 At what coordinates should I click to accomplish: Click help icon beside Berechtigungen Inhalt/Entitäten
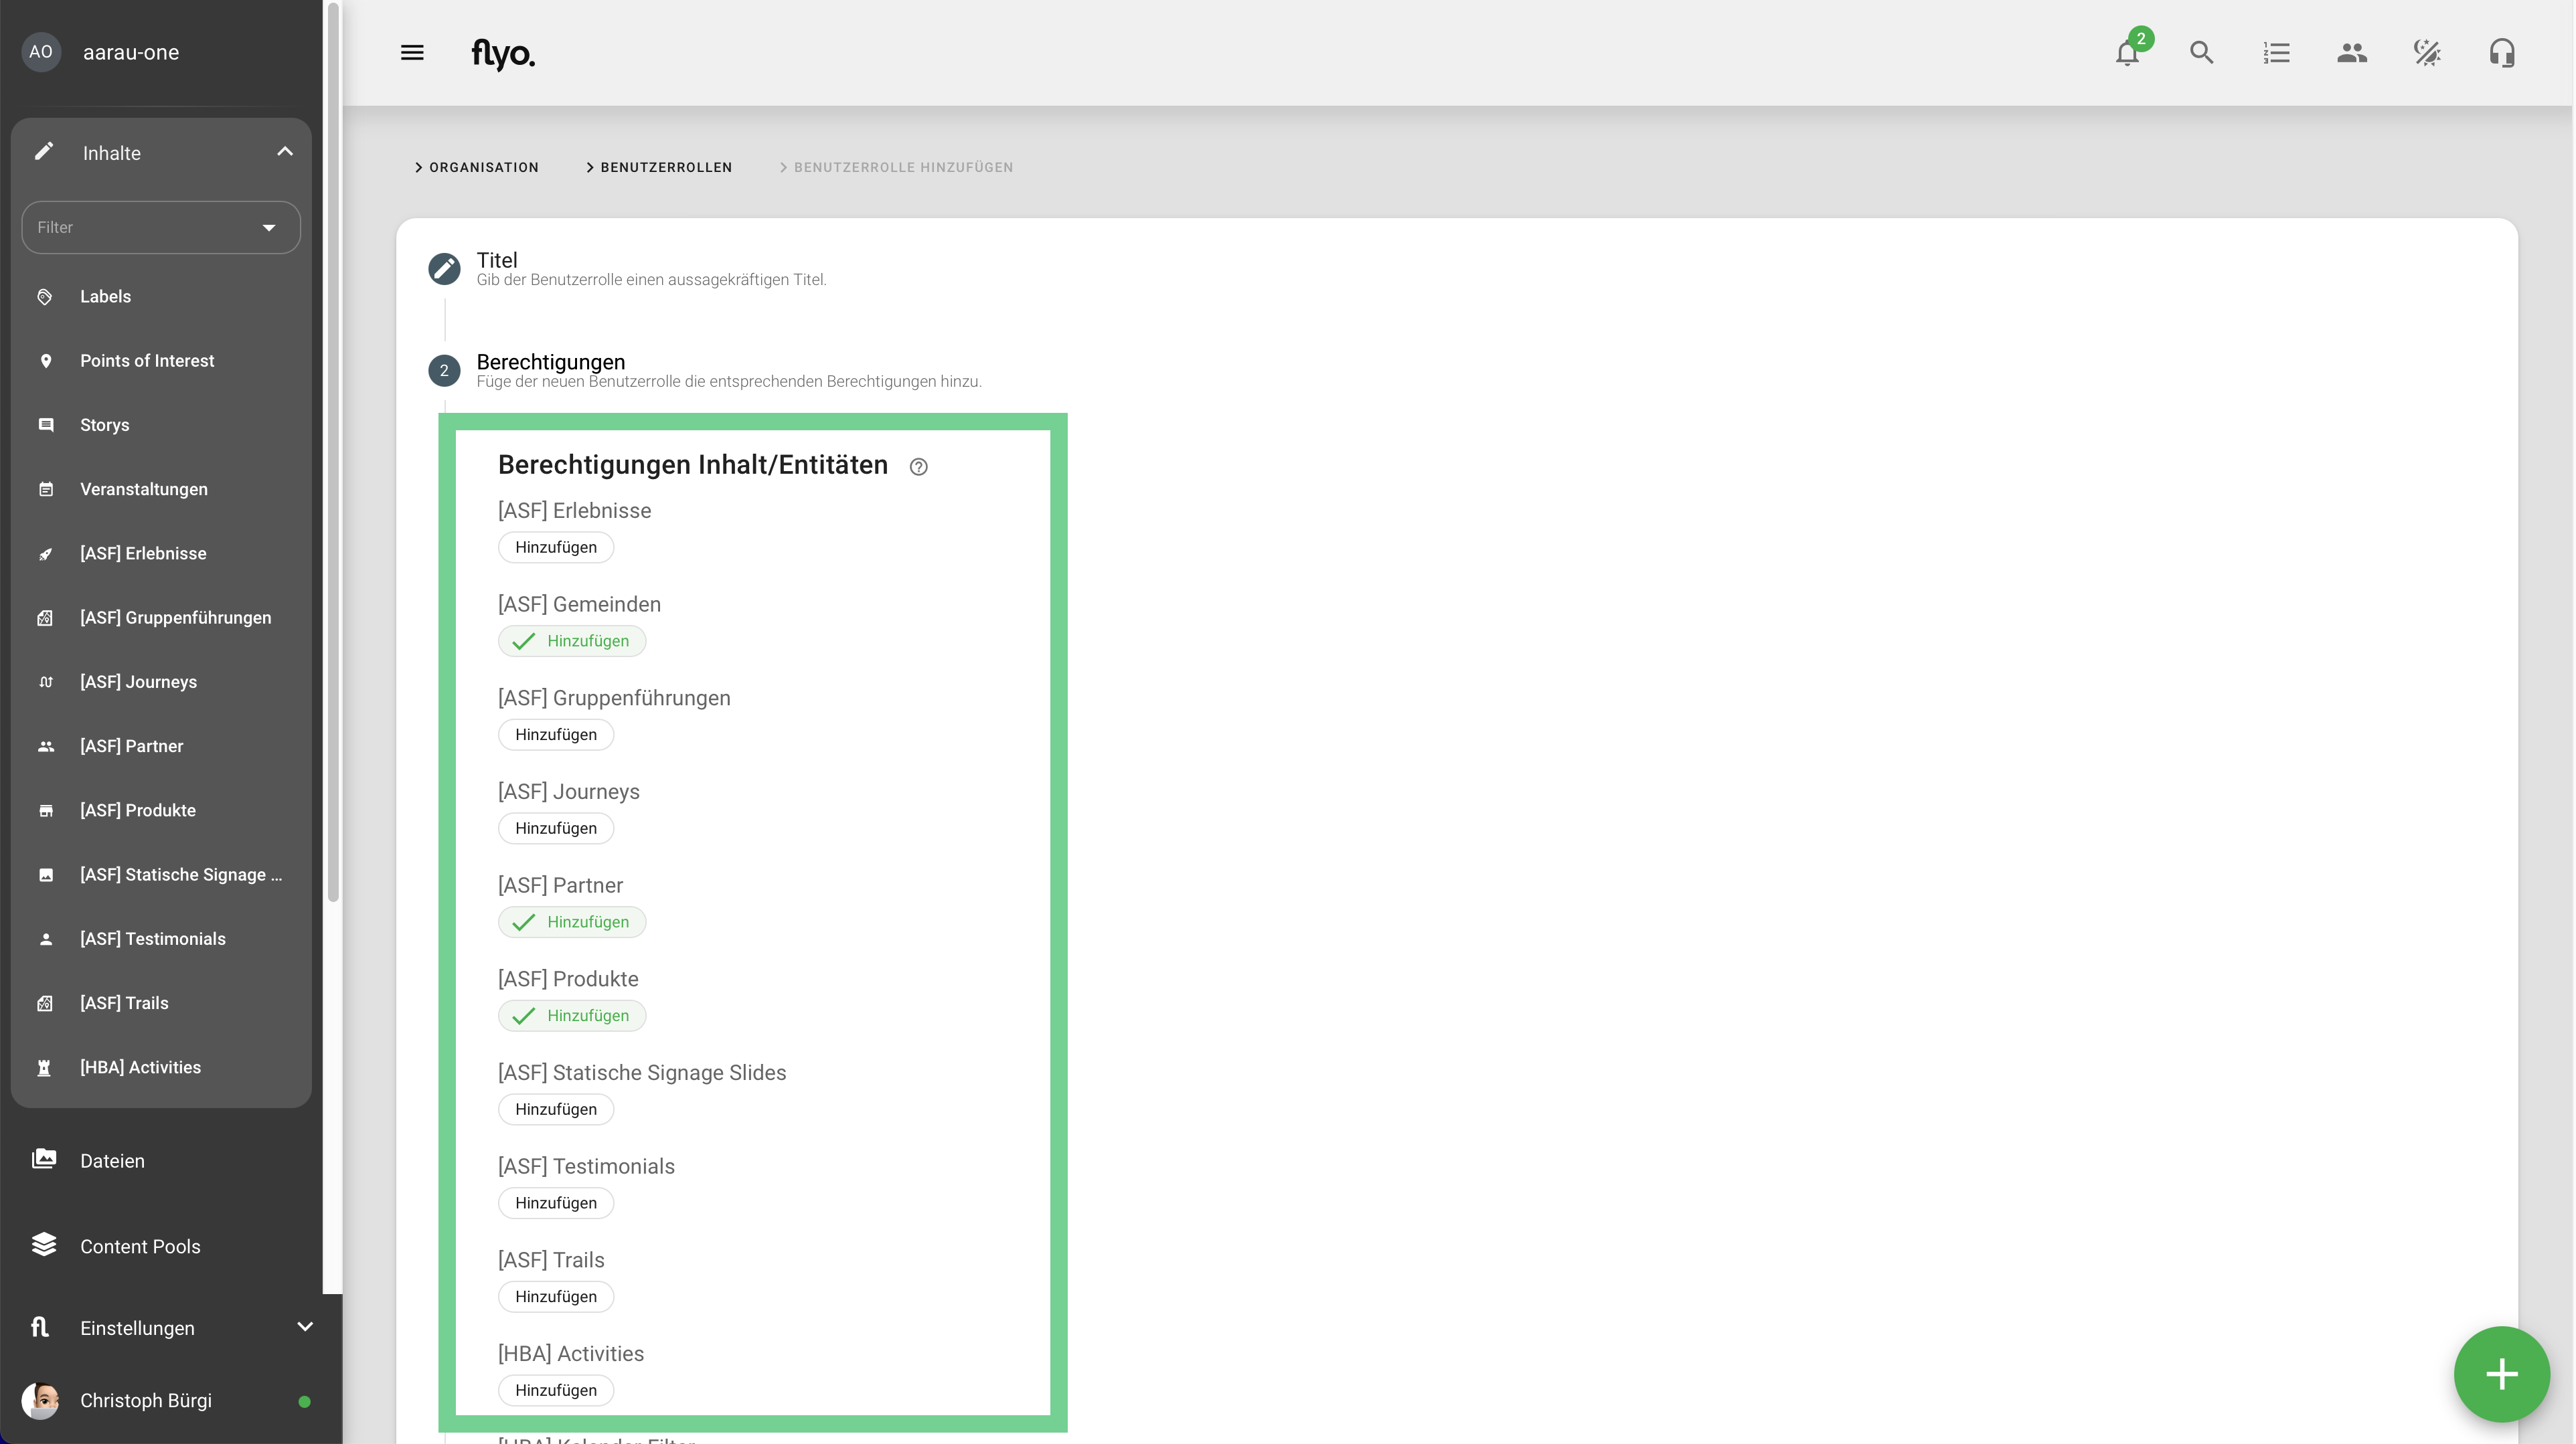[x=918, y=466]
